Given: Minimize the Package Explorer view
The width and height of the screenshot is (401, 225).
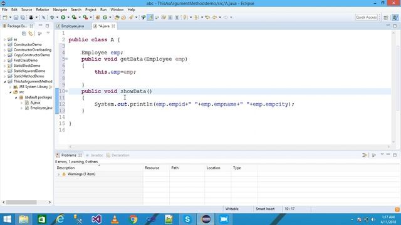Looking at the screenshot, I should (x=40, y=26).
